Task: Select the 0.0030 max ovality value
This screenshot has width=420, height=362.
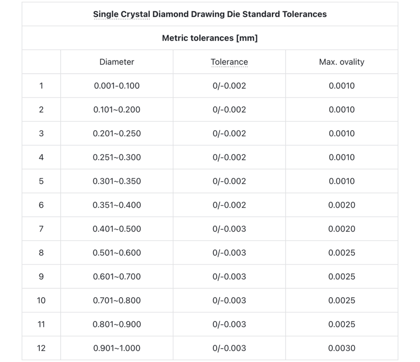Action: coord(342,348)
